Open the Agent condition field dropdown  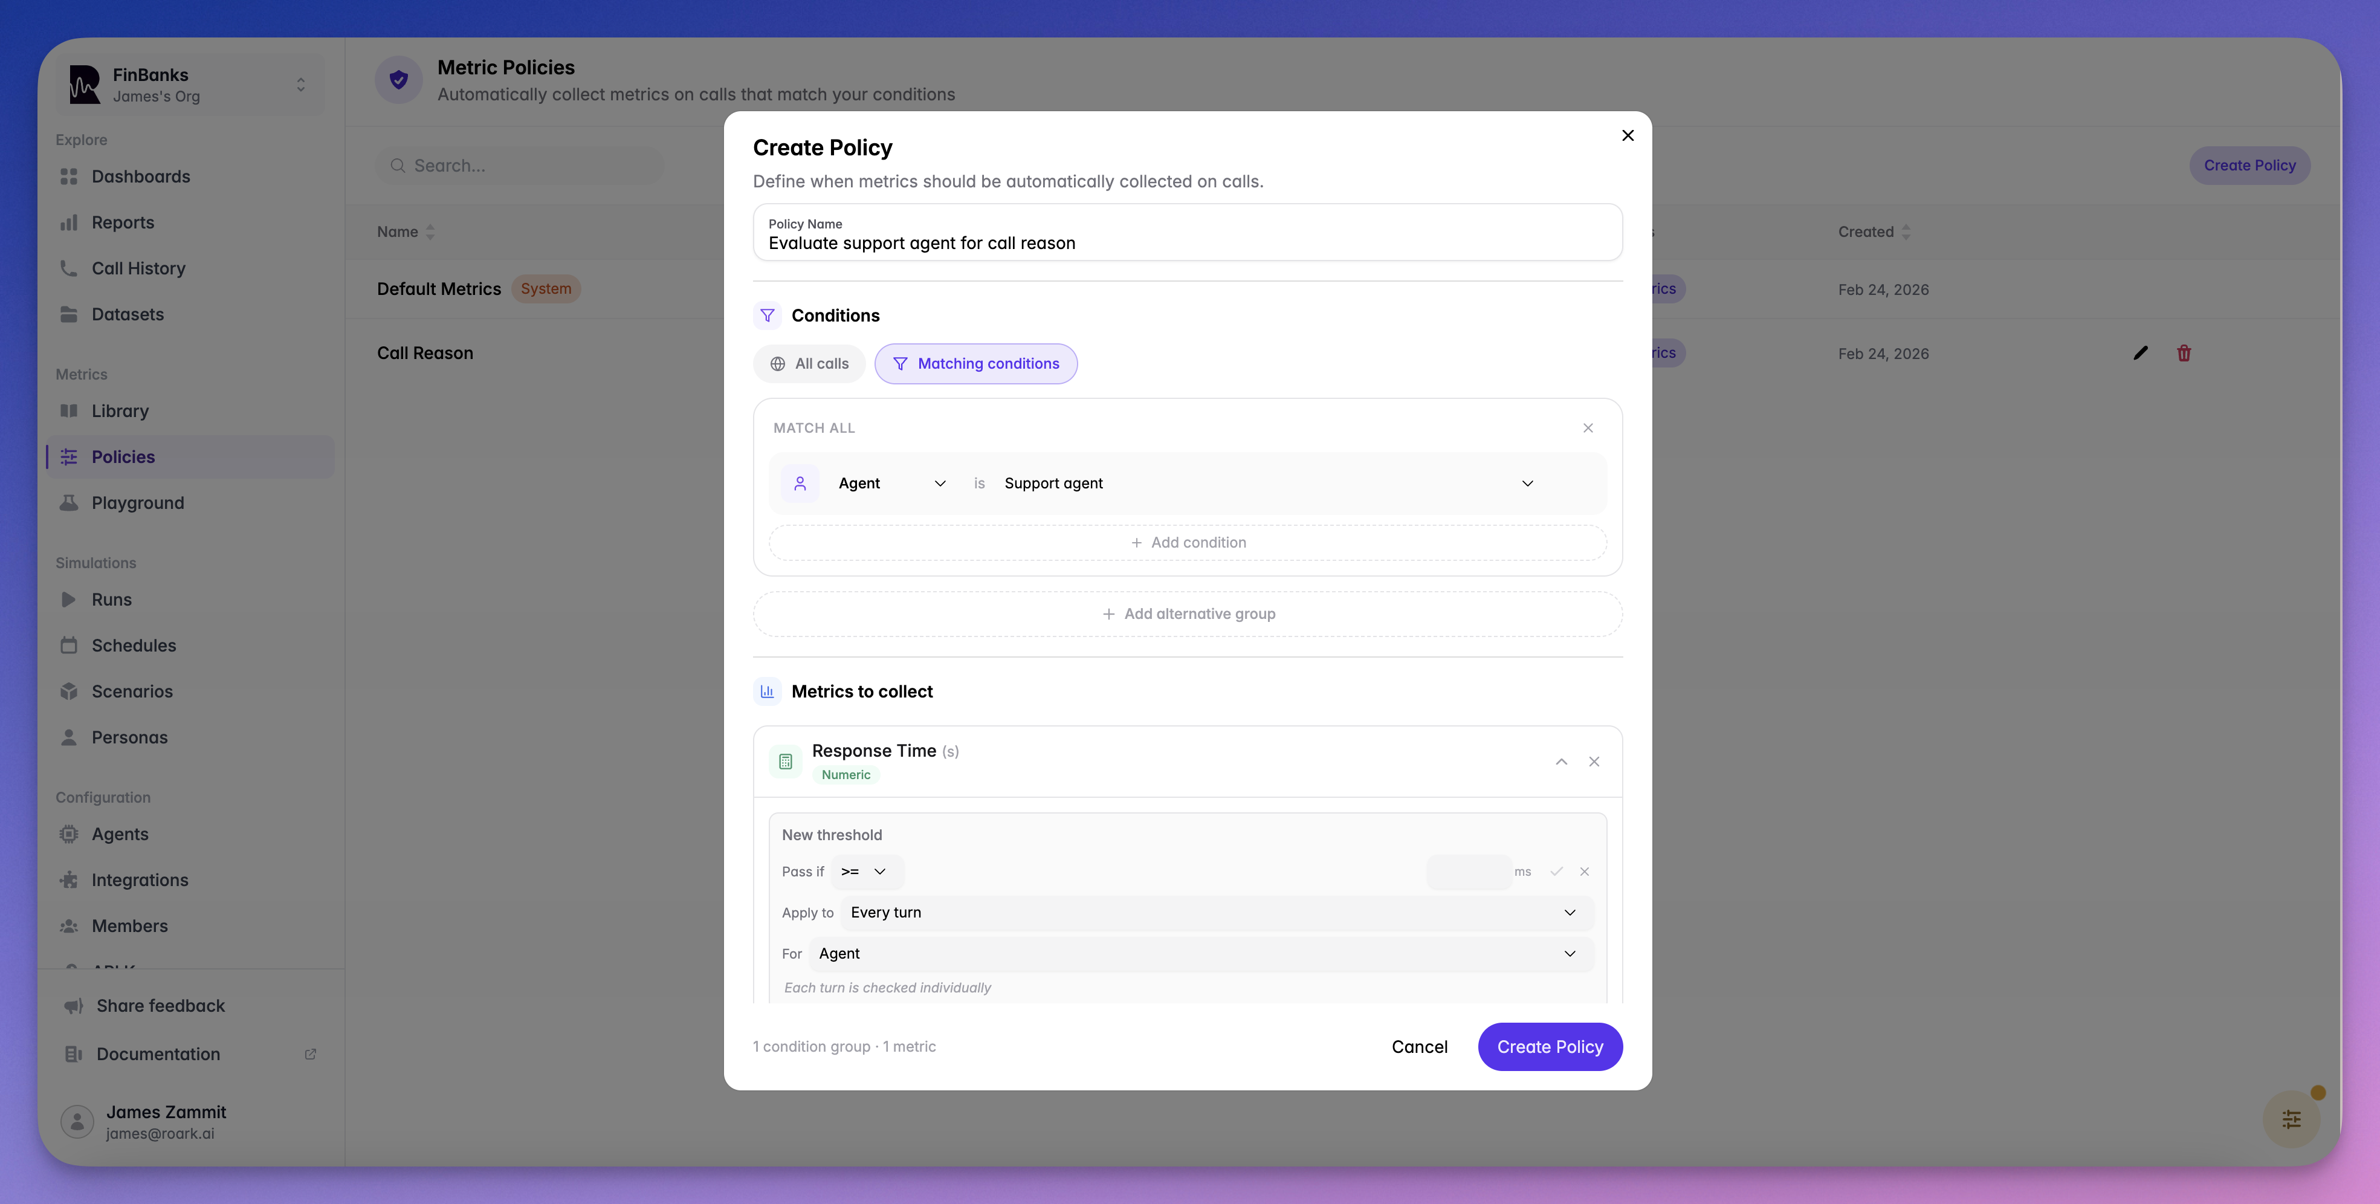[891, 484]
